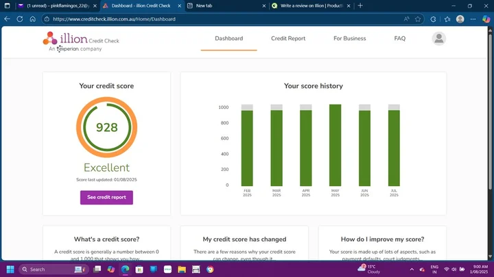Click the browser back arrow

8,19
